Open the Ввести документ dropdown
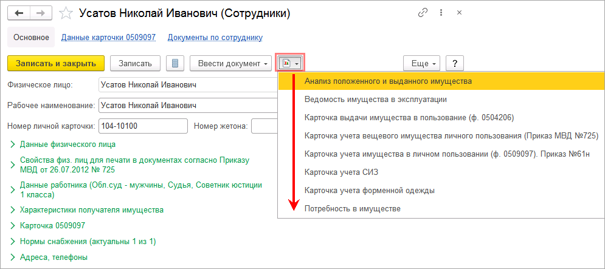 231,63
